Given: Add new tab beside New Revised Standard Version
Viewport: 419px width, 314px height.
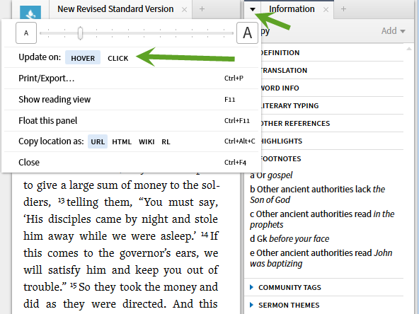Looking at the screenshot, I should point(202,9).
